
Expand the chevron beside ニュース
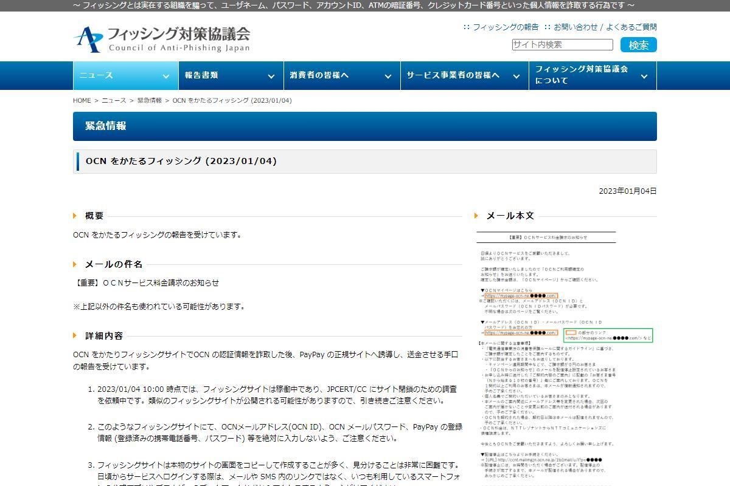point(165,76)
